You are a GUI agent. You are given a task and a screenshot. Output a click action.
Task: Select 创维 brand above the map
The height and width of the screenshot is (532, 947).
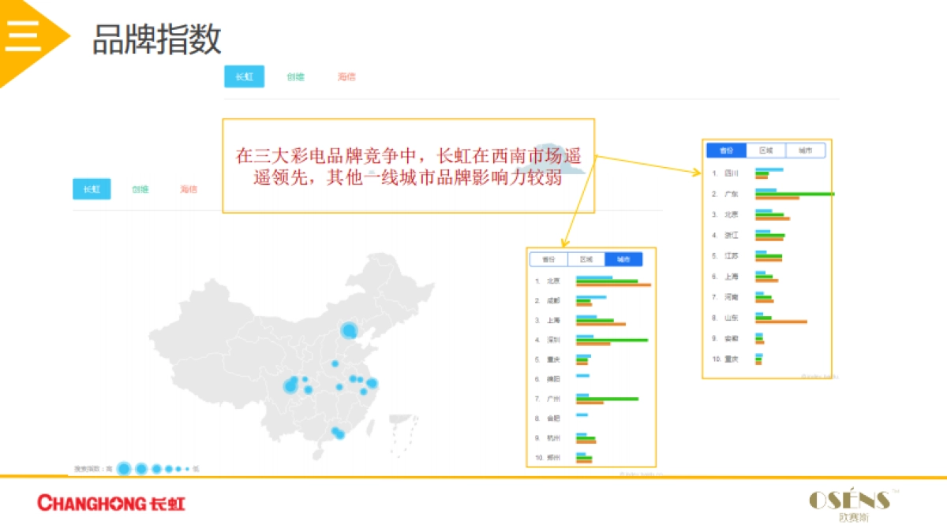140,189
